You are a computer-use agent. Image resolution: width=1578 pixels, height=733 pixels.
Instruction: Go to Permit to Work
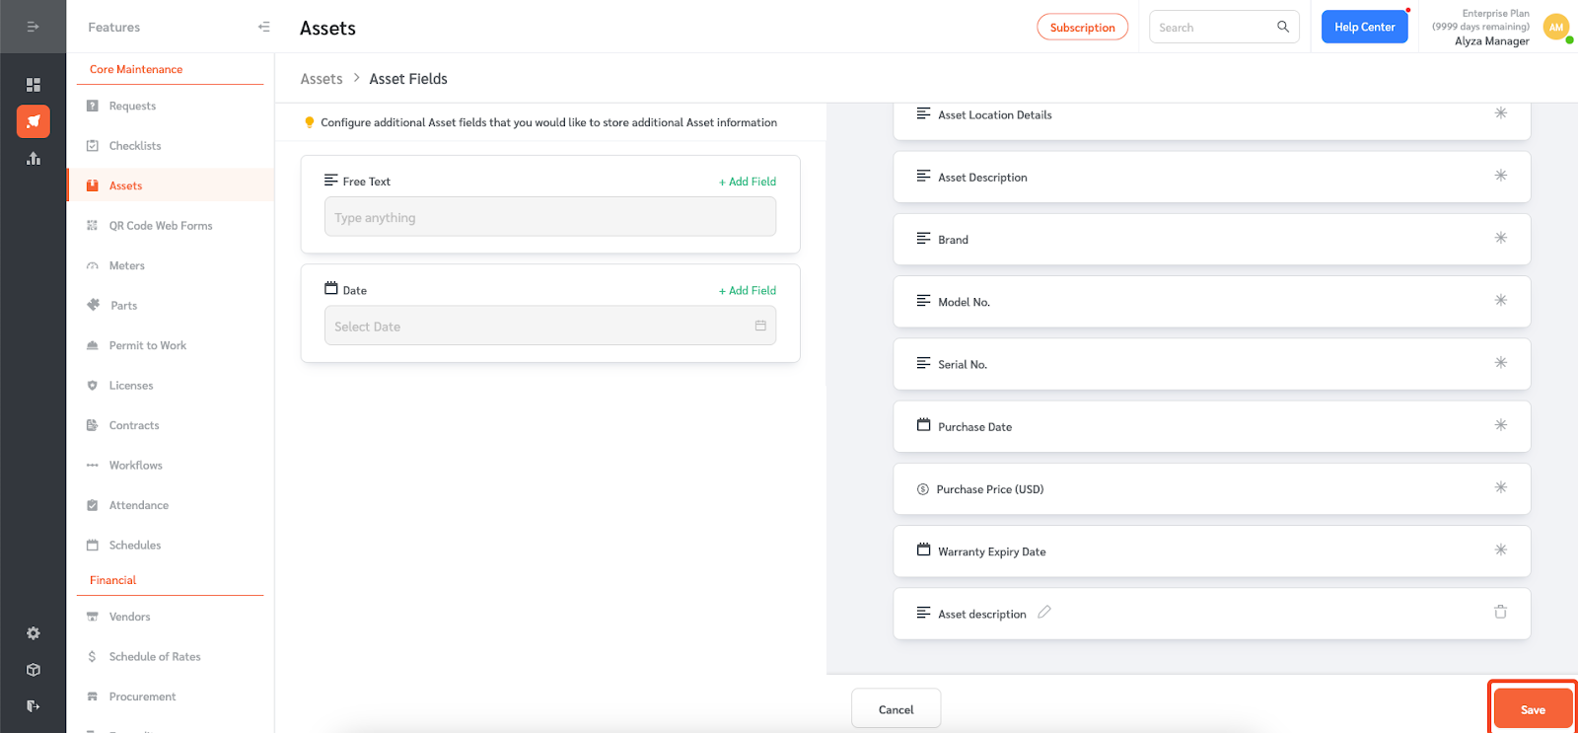click(x=148, y=345)
